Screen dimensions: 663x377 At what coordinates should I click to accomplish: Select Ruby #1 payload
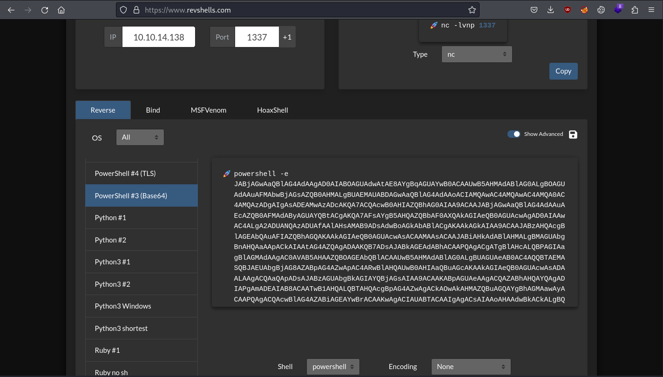coord(142,350)
